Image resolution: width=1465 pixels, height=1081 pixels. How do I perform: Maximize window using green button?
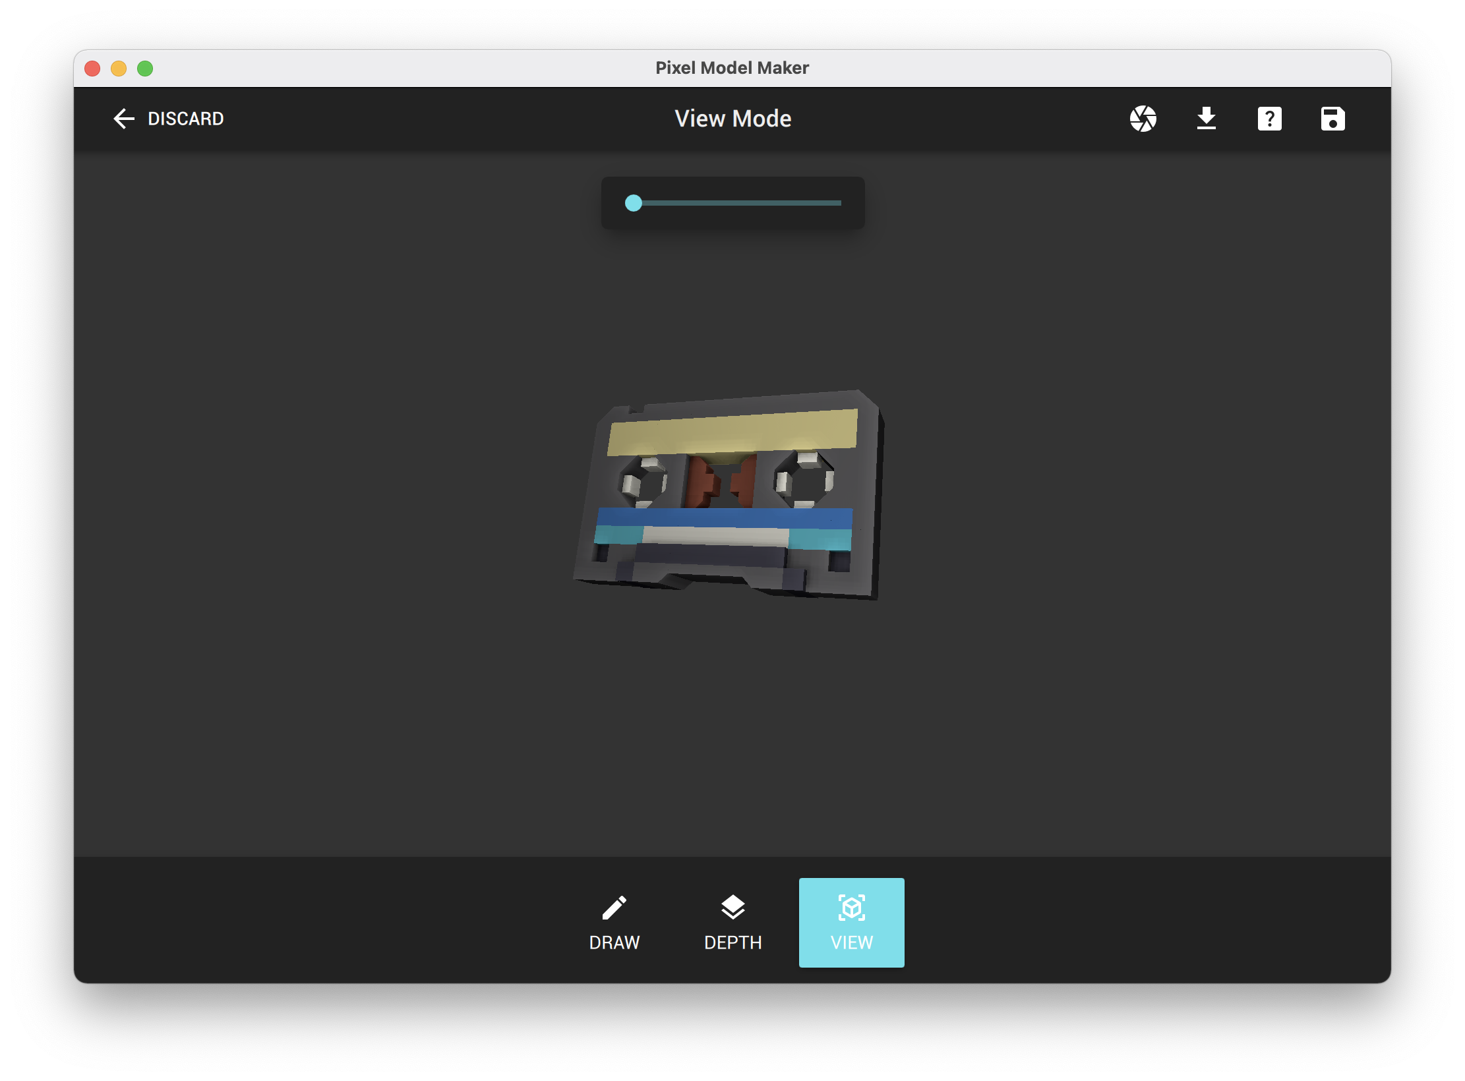coord(145,69)
